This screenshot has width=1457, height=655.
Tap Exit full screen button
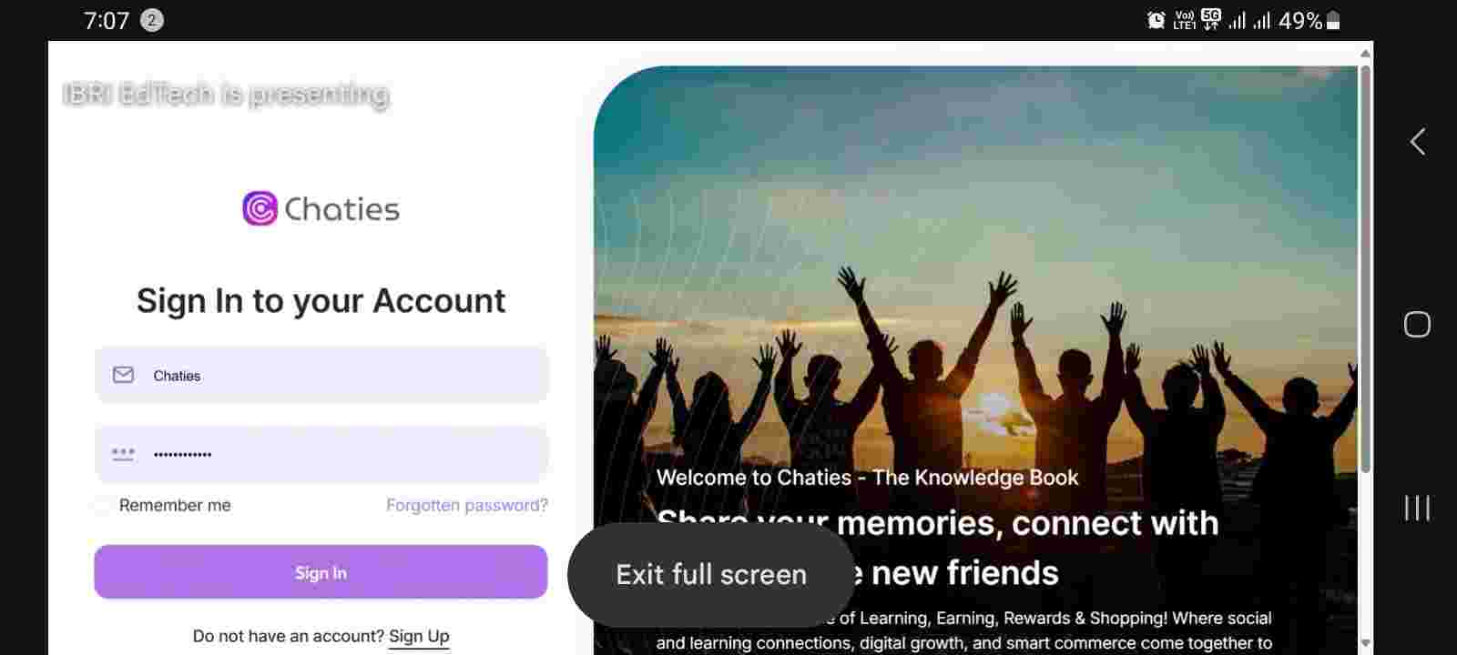pos(711,574)
